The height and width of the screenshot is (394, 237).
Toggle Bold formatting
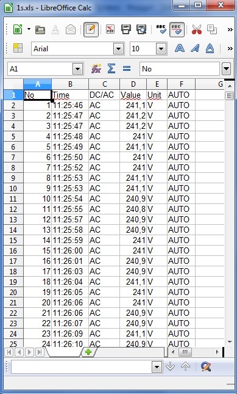click(180, 48)
